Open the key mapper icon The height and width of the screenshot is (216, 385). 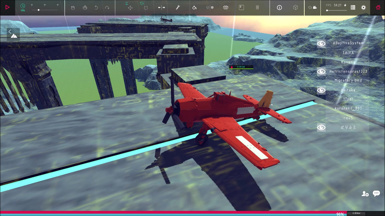click(x=241, y=8)
